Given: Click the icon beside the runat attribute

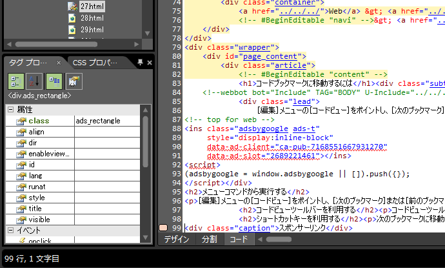Looking at the screenshot, I should [x=21, y=187].
